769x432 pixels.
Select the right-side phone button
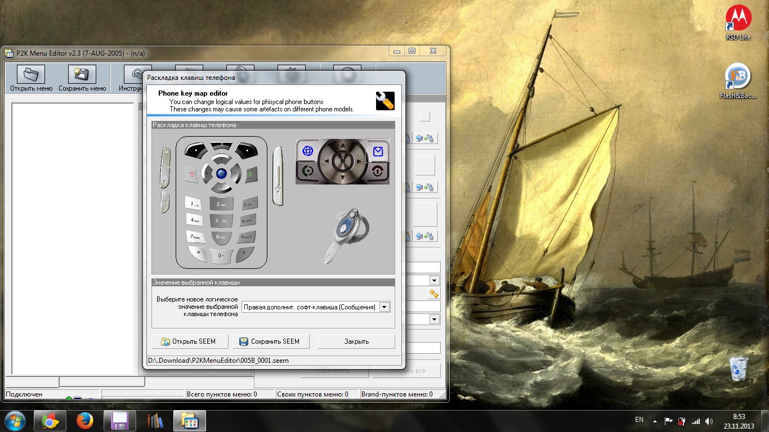[x=278, y=176]
